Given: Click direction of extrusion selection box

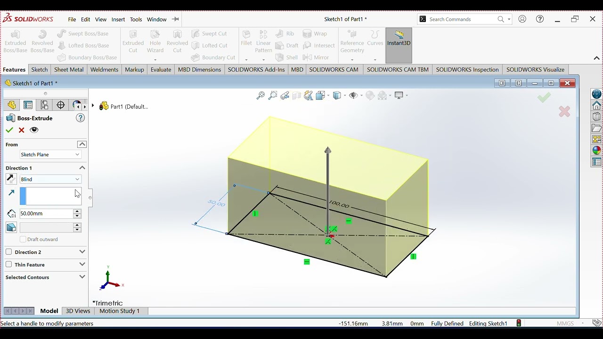Looking at the screenshot, I should [50, 196].
